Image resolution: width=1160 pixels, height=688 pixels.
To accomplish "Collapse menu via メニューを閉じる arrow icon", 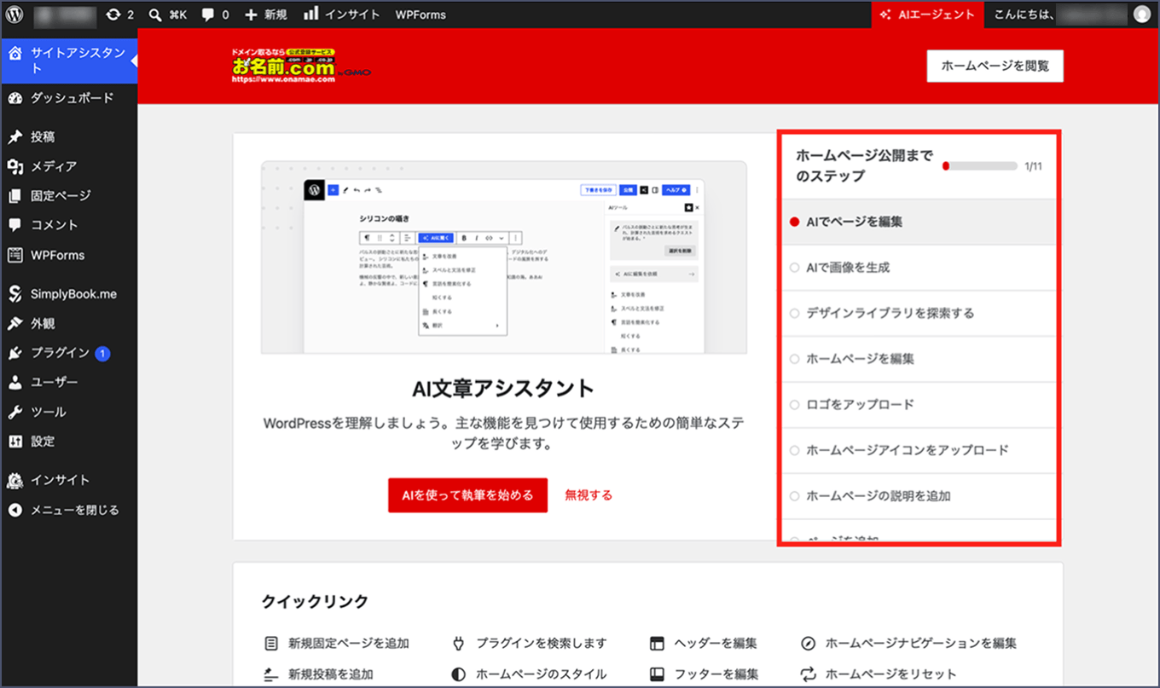I will [14, 510].
